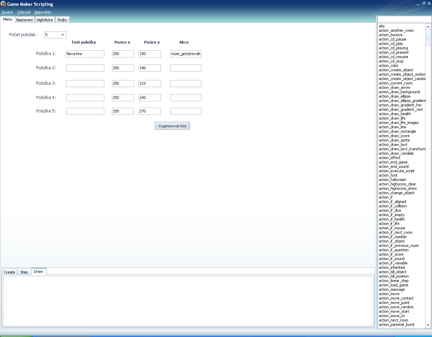Click the Položka 2 text field
432x337 pixels.
point(85,68)
